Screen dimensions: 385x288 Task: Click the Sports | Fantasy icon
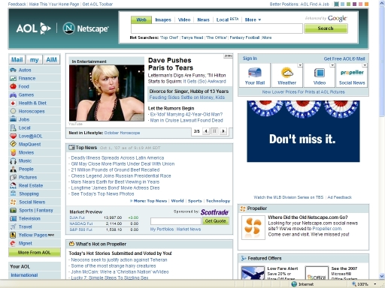point(13,210)
